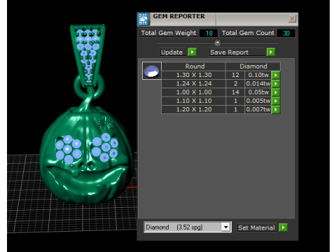Click green arrow for 1.10 X 1.10 row
Viewport: 336px width, 252px height.
click(276, 101)
